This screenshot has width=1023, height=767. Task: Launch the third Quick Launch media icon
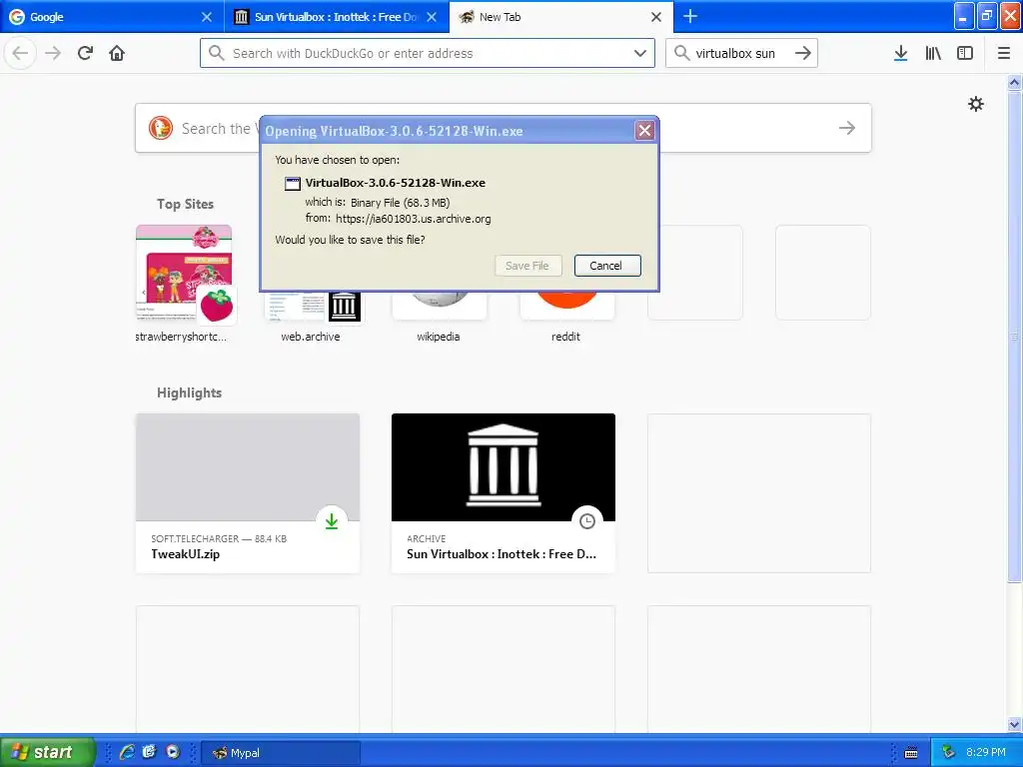pos(173,752)
